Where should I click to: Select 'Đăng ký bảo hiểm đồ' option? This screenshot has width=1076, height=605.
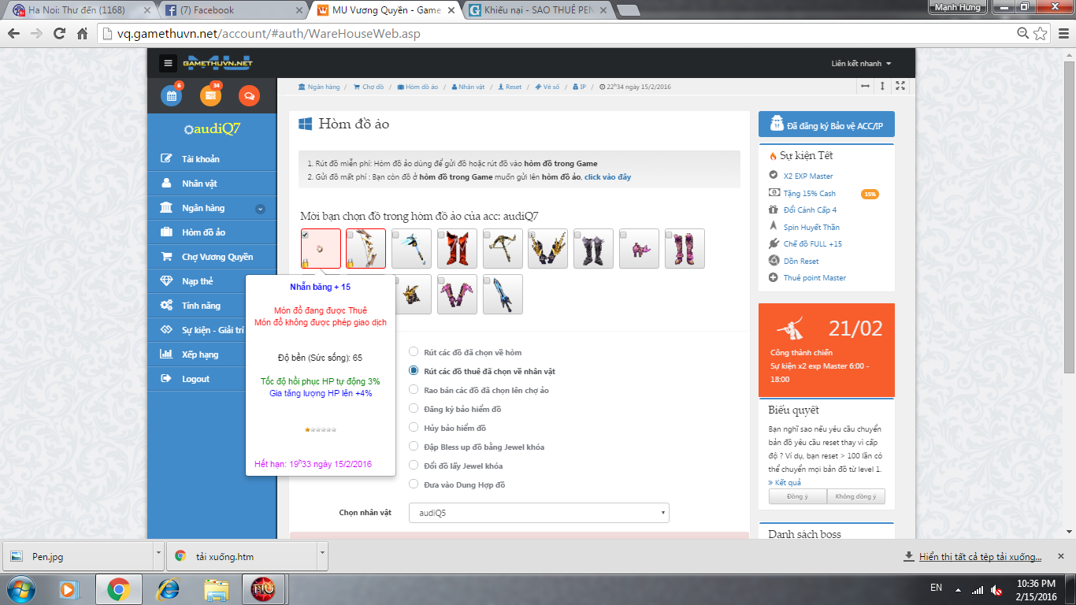coord(414,409)
